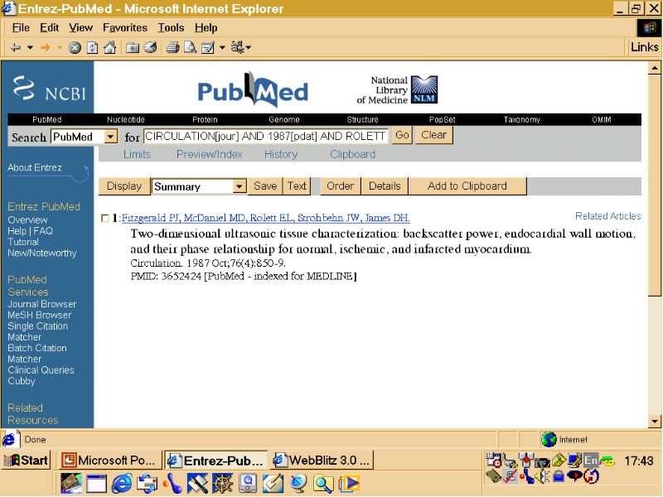Open the Favorites folder toolbar icon
Screen dimensions: 663x497
[x=133, y=48]
